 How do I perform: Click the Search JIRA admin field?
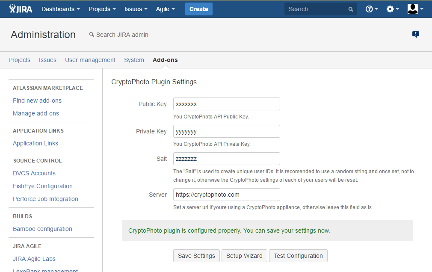click(x=122, y=35)
